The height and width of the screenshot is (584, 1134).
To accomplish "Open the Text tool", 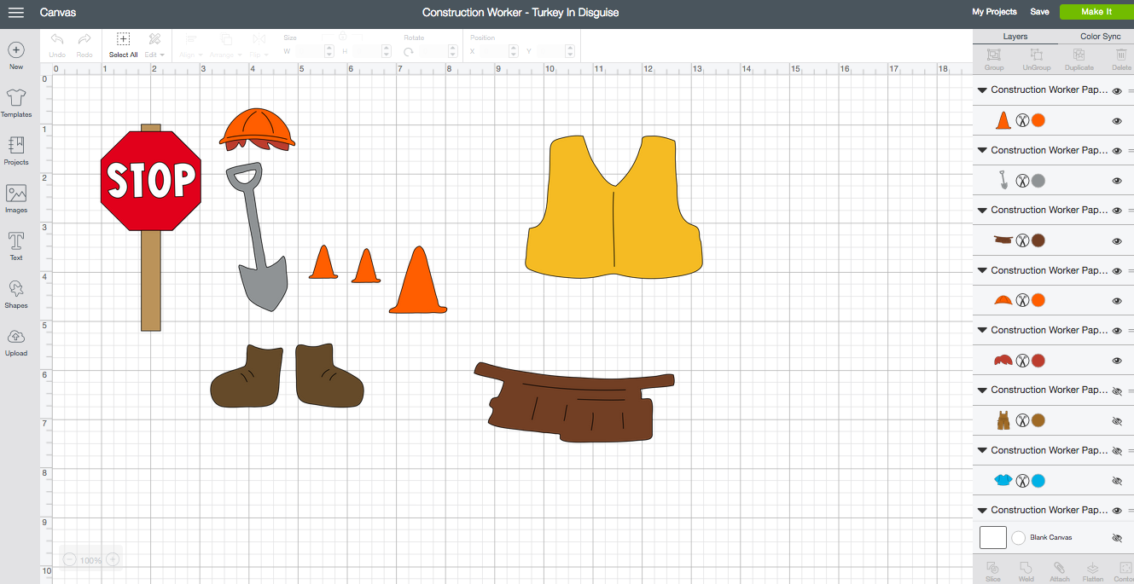I will pyautogui.click(x=16, y=246).
